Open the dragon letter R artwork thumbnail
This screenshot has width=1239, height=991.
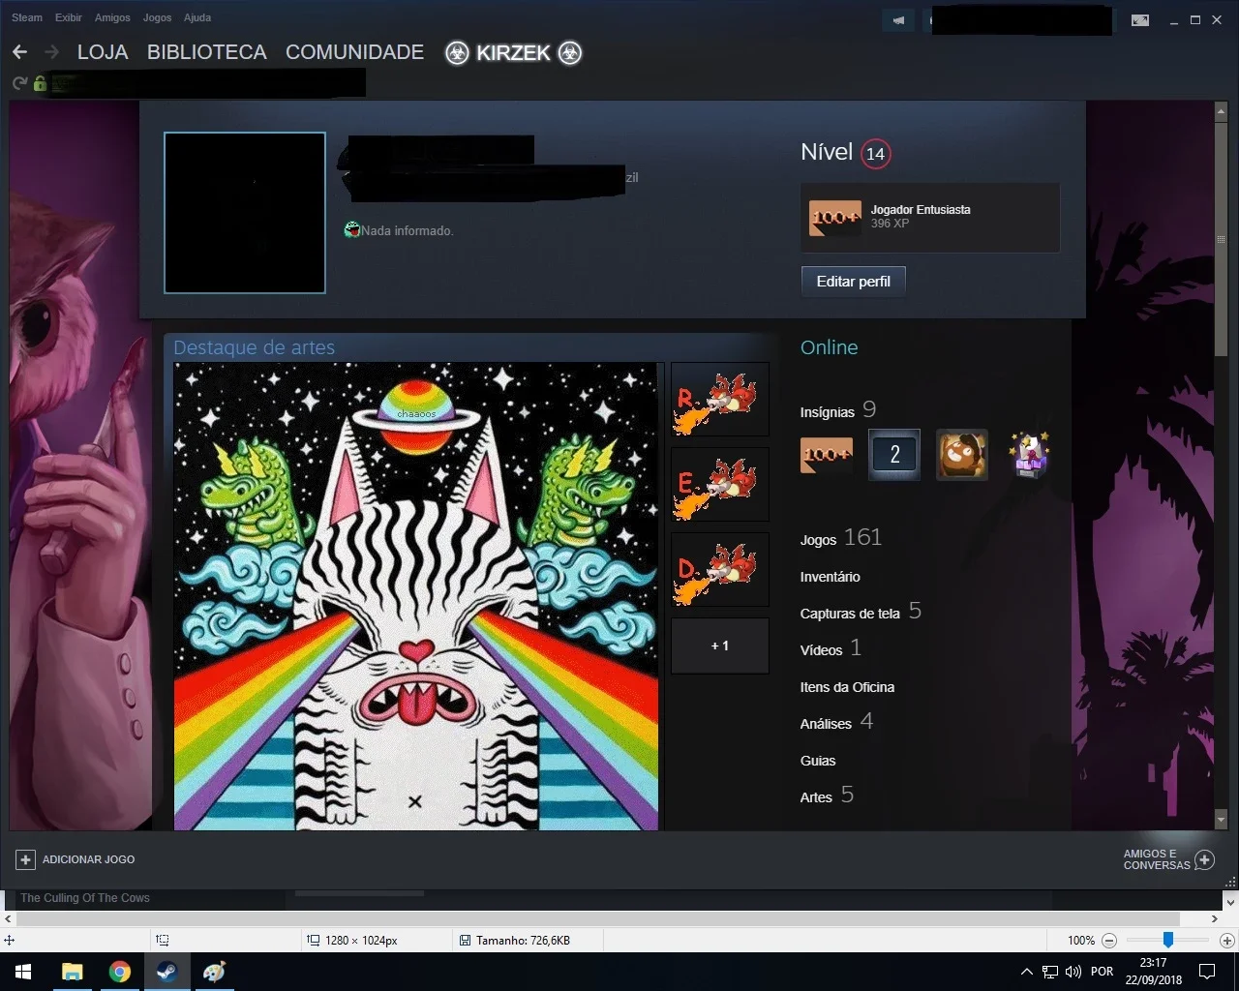click(x=719, y=399)
